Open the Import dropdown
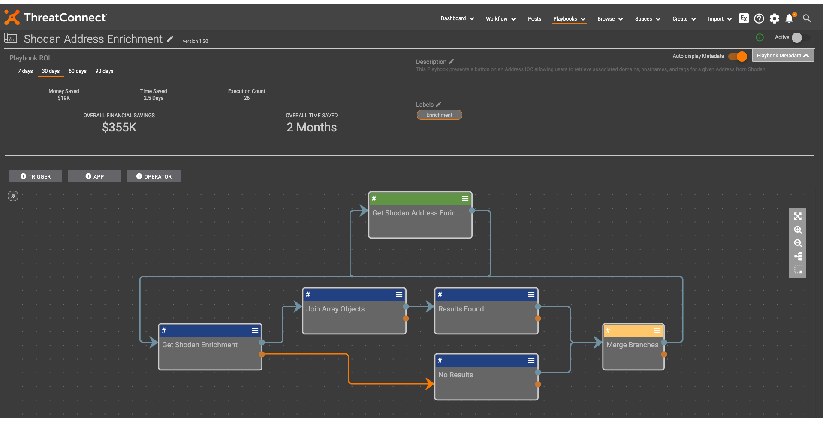Screen dimensions: 823x424 click(x=720, y=19)
